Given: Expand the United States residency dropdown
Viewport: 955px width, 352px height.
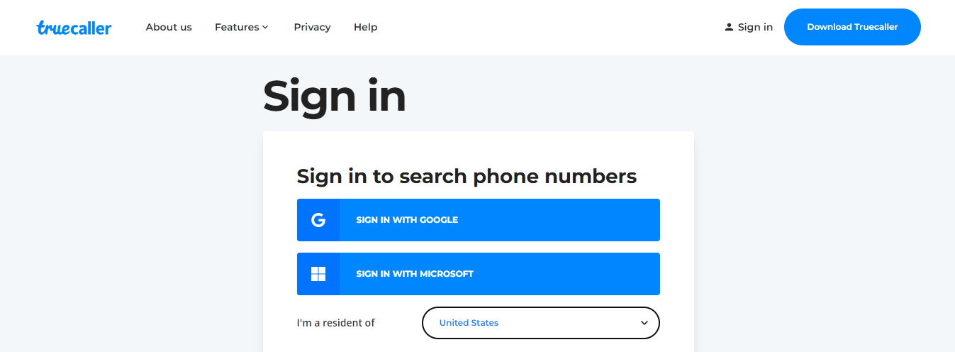Looking at the screenshot, I should [x=541, y=323].
